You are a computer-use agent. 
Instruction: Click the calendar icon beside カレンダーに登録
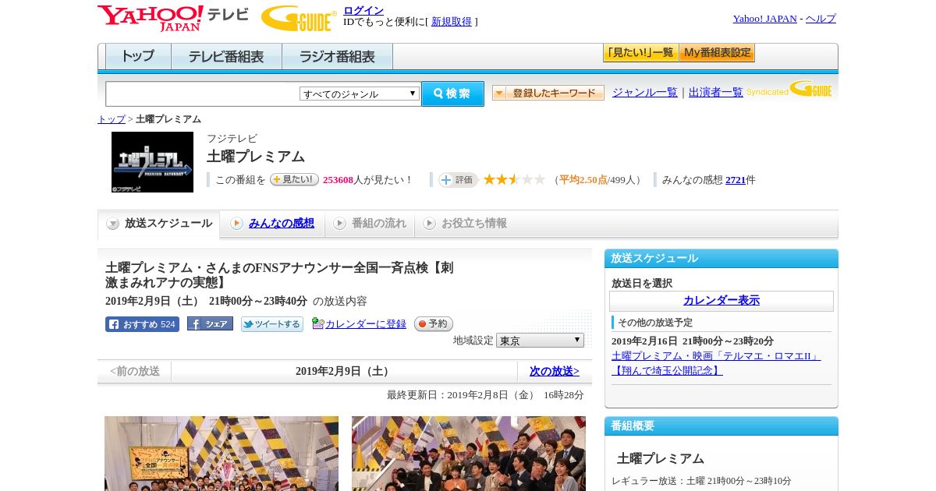[317, 323]
